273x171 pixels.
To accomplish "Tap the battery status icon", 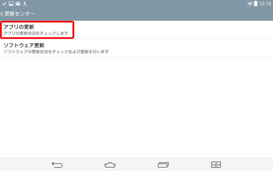I will (255, 4).
